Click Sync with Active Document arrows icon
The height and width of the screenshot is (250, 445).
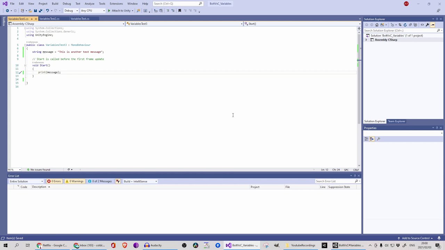tap(400, 25)
